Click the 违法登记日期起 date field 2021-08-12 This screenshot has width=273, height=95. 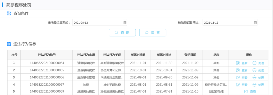(100, 23)
